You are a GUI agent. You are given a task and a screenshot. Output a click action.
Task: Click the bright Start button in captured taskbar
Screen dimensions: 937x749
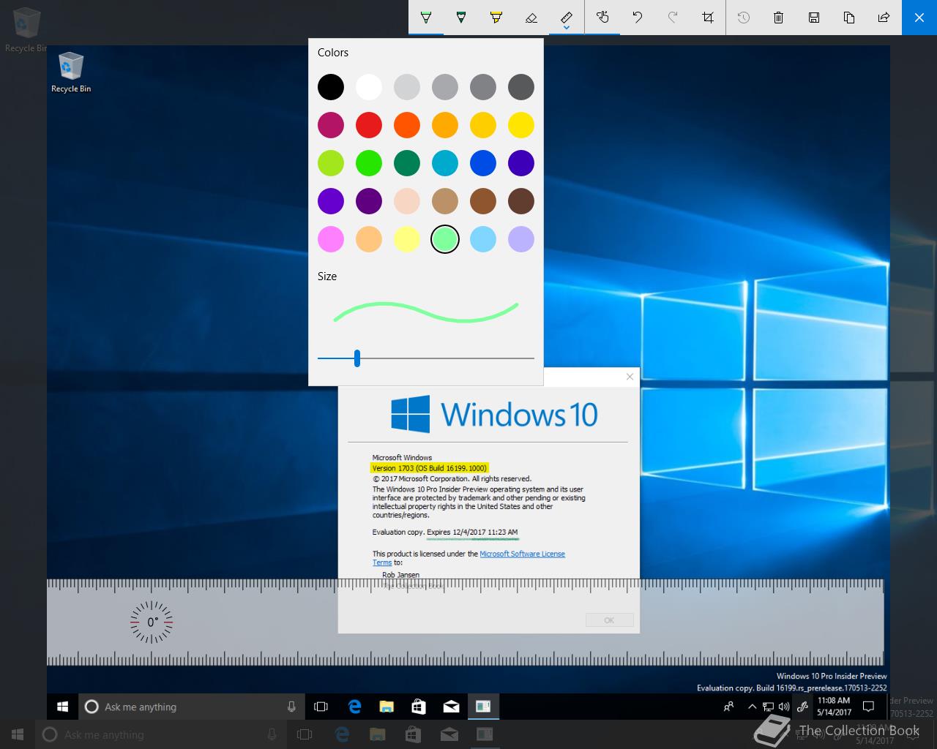click(63, 707)
